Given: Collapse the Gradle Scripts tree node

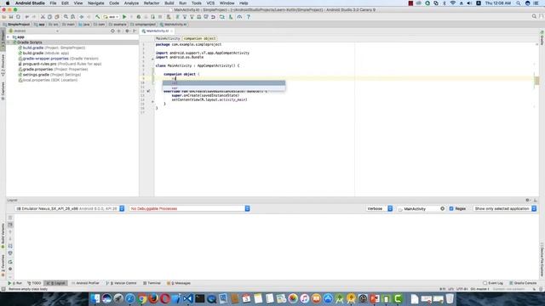Looking at the screenshot, I should point(9,42).
